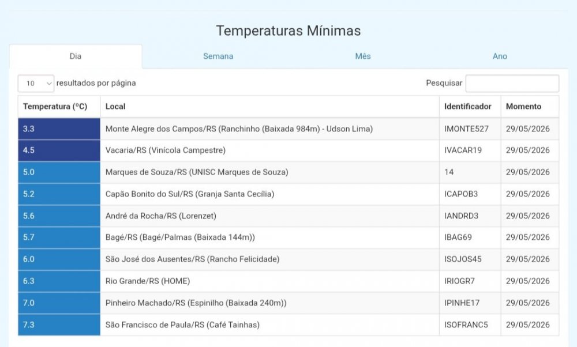Image resolution: width=577 pixels, height=347 pixels.
Task: Select identifier ISOFRANC5
Action: [466, 325]
